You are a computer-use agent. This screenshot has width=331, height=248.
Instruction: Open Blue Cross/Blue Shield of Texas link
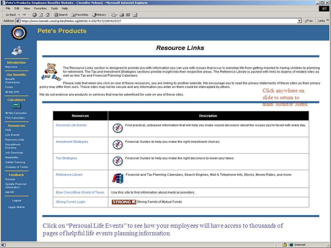click(80, 192)
